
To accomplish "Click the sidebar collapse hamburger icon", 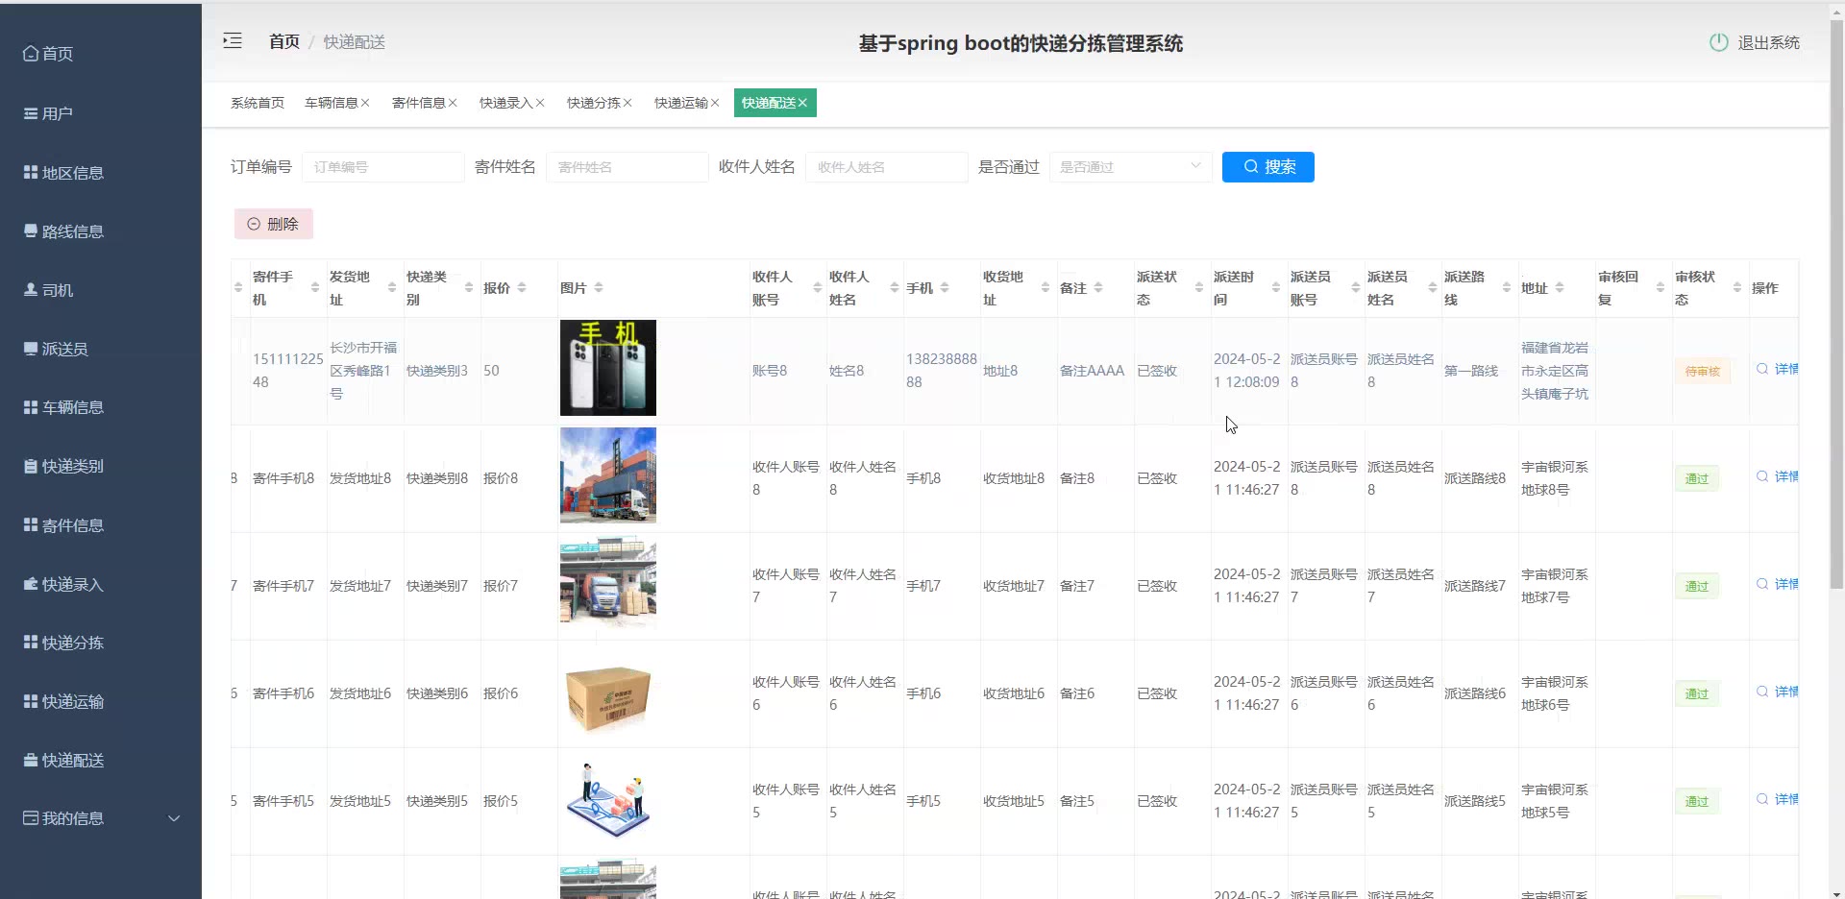I will point(233,40).
